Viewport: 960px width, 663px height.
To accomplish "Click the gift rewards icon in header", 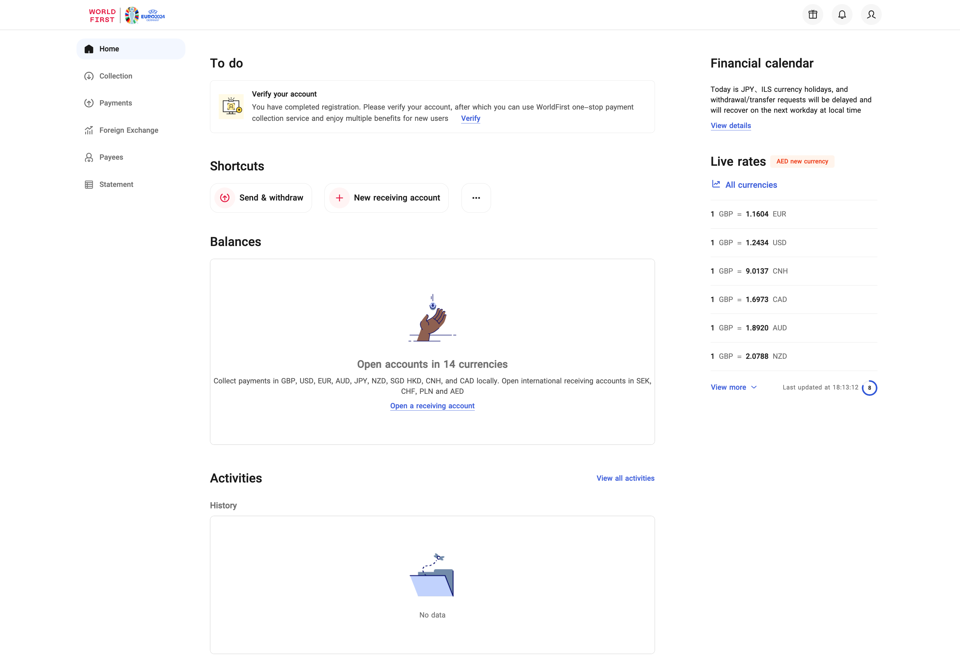I will (x=813, y=15).
